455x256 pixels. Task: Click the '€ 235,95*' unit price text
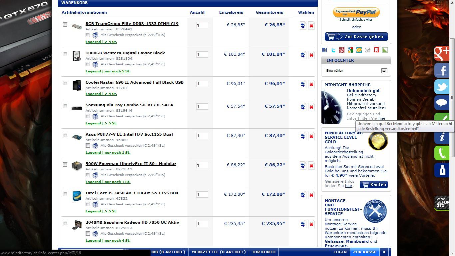(234, 223)
